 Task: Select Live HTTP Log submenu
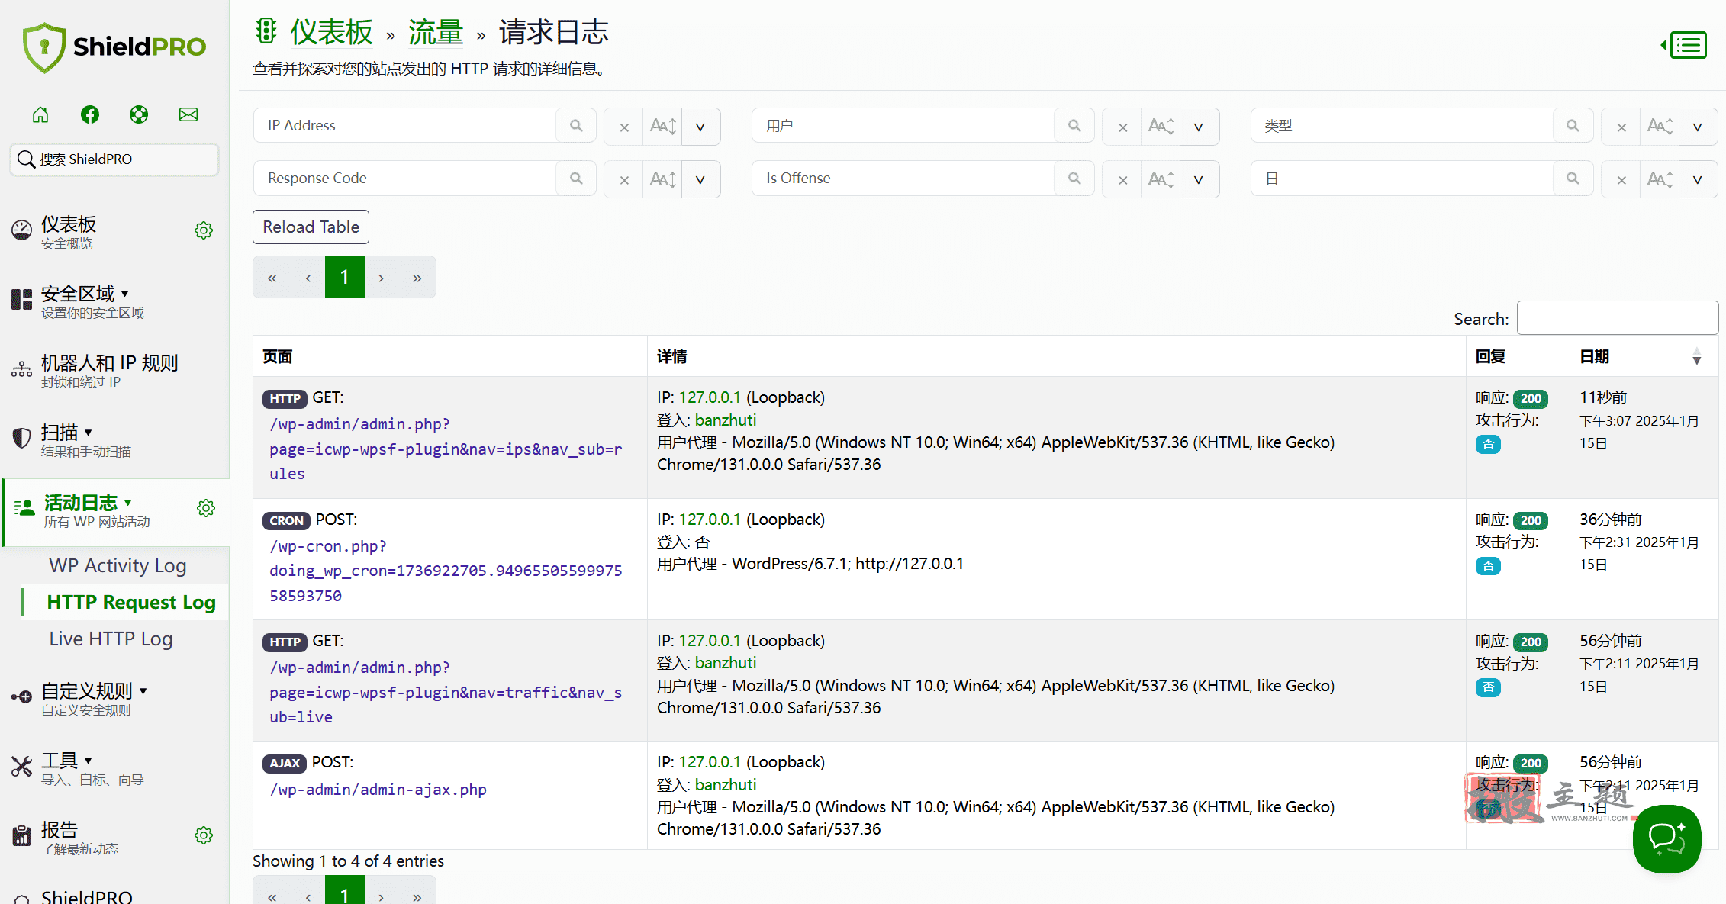pos(111,639)
